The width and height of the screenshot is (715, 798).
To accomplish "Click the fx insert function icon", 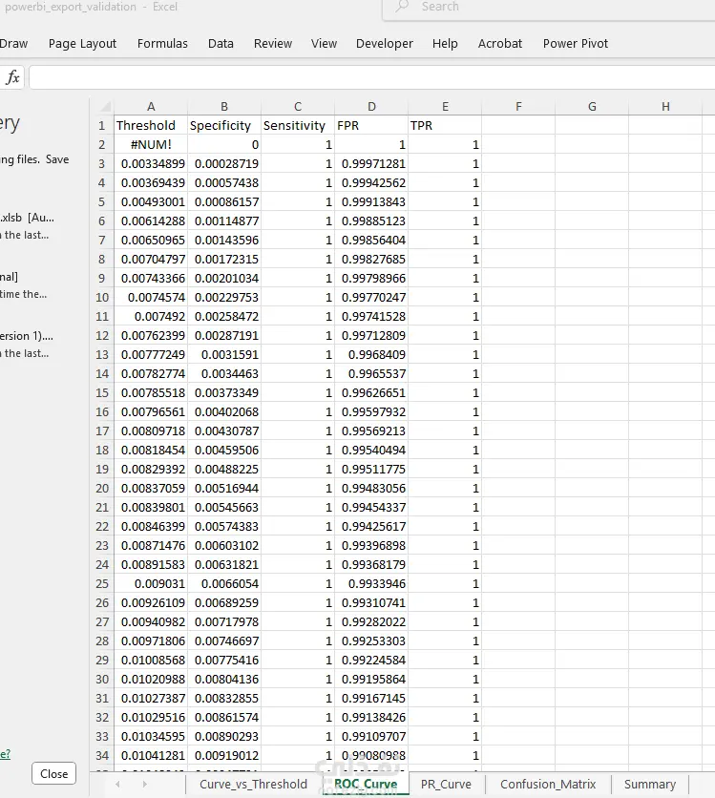I will point(12,77).
